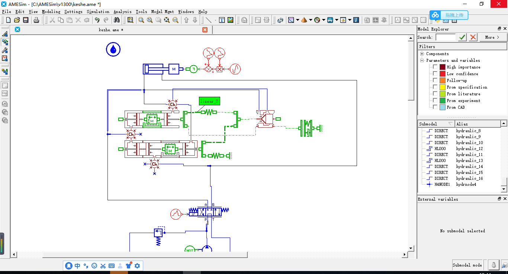Open a file with the folder icon
508x274 pixels.
(17, 20)
